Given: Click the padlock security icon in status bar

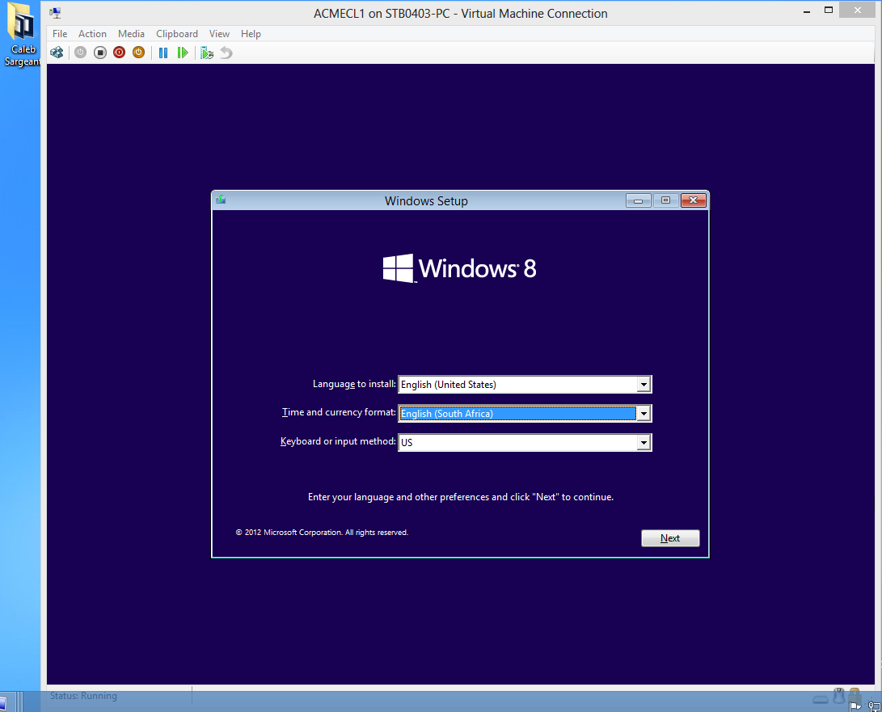Looking at the screenshot, I should click(855, 694).
